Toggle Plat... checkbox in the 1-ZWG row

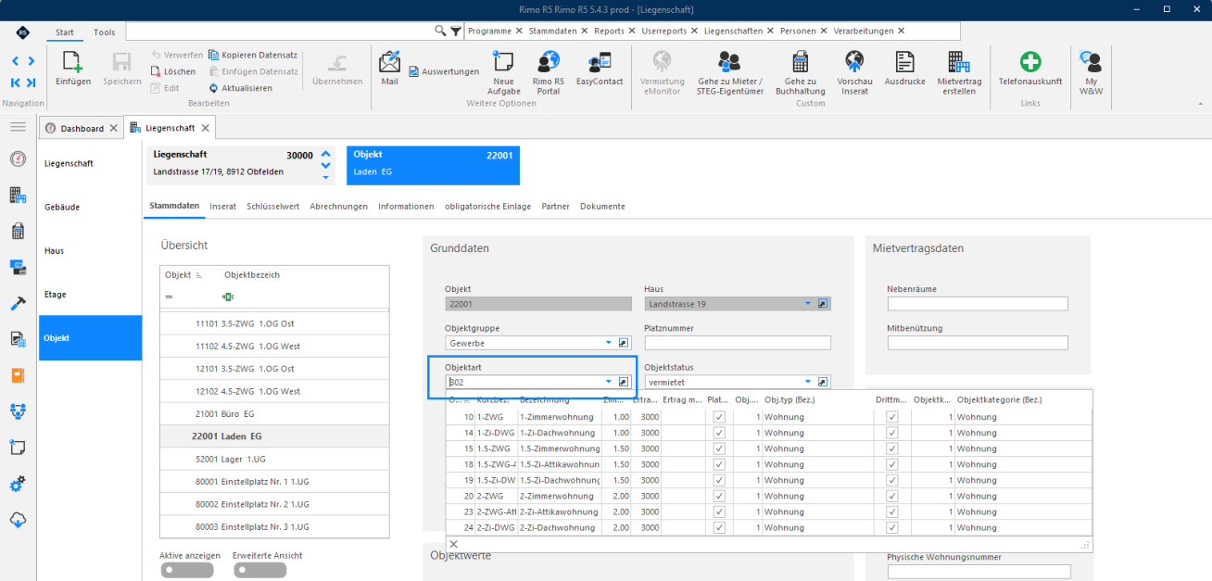pyautogui.click(x=719, y=417)
